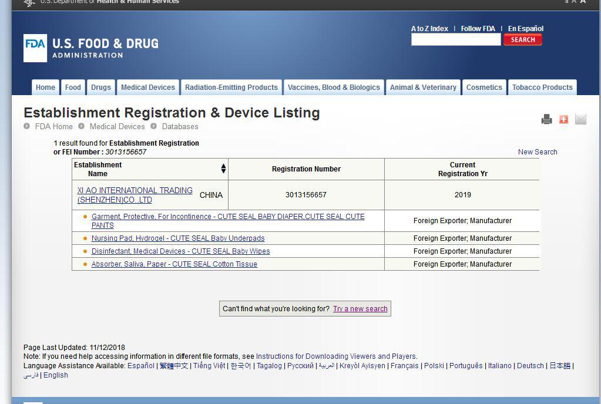Select Italiano language assistance
The height and width of the screenshot is (404, 601).
point(499,366)
